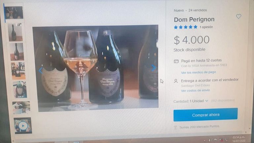Click the volume speaker icon in system tray
This screenshot has height=143, width=254.
click(210, 140)
